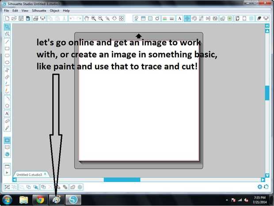
Task: Click the Group objects icon in bottom toolbar
Action: point(7,187)
